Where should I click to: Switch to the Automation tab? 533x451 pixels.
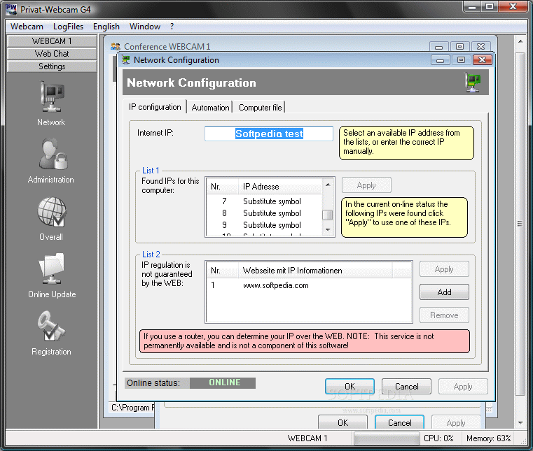(x=210, y=108)
